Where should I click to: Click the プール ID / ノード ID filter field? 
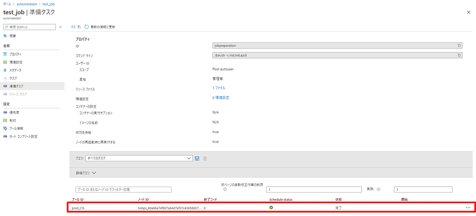click(123, 189)
